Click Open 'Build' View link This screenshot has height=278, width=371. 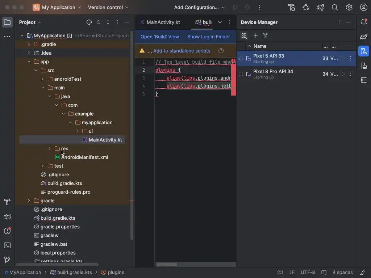point(160,37)
